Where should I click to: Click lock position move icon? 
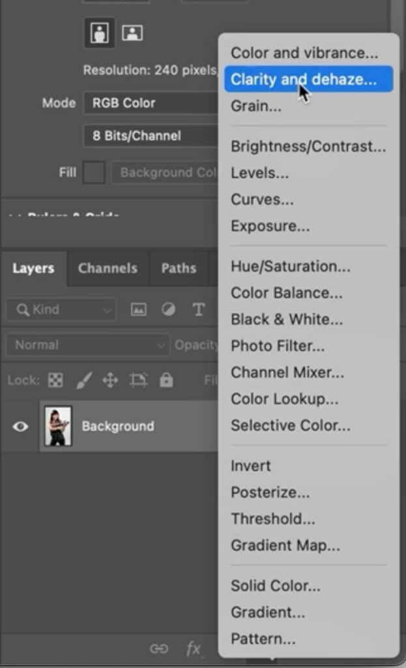pos(109,381)
